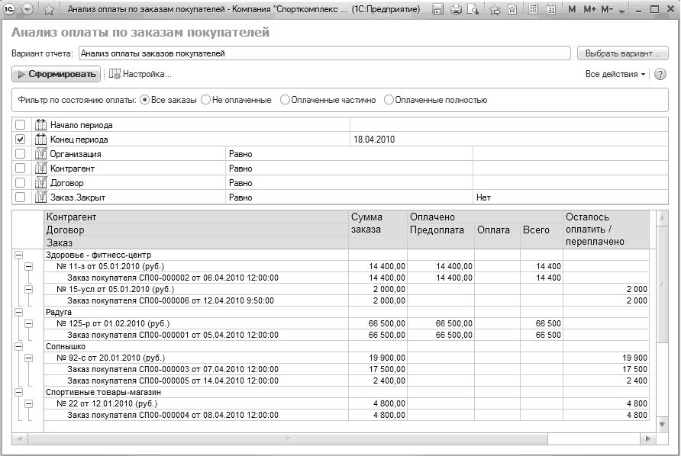Open the history/bookmark page icon
Screen dimensions: 681x456
tap(512, 9)
